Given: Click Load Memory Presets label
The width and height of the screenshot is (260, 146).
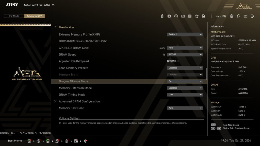Looking at the screenshot, I should [73, 68].
